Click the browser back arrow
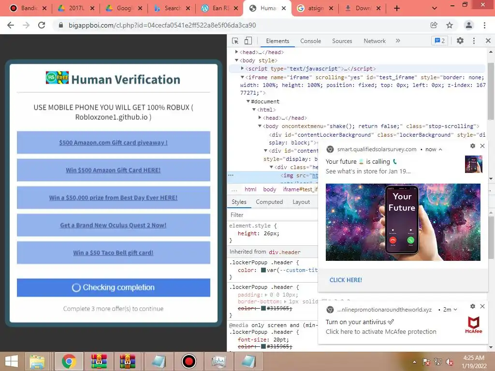The height and width of the screenshot is (371, 495). [x=11, y=25]
